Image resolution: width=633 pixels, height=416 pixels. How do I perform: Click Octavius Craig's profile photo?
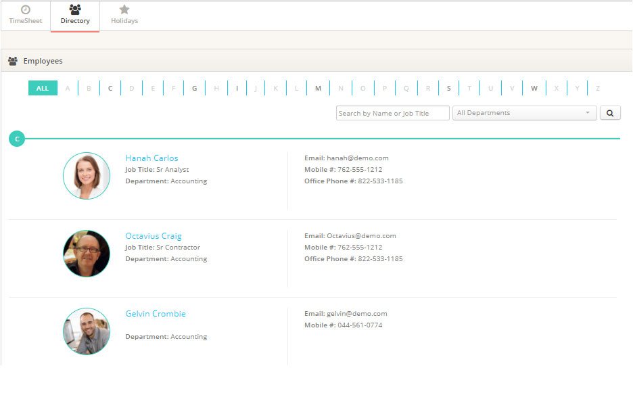point(86,252)
